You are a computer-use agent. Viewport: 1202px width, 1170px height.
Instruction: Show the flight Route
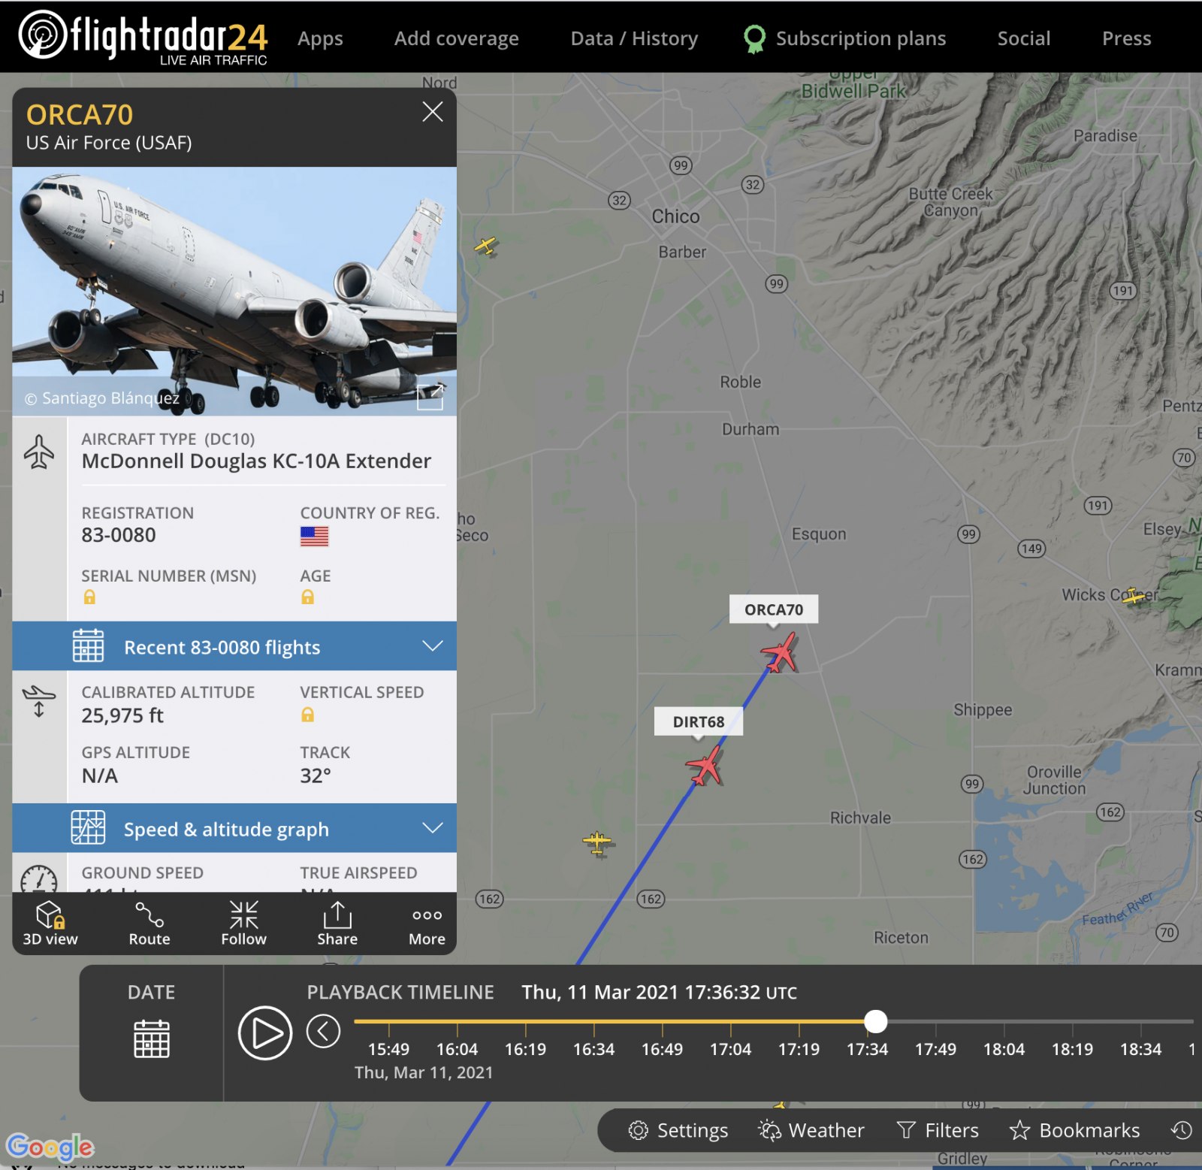tap(149, 923)
